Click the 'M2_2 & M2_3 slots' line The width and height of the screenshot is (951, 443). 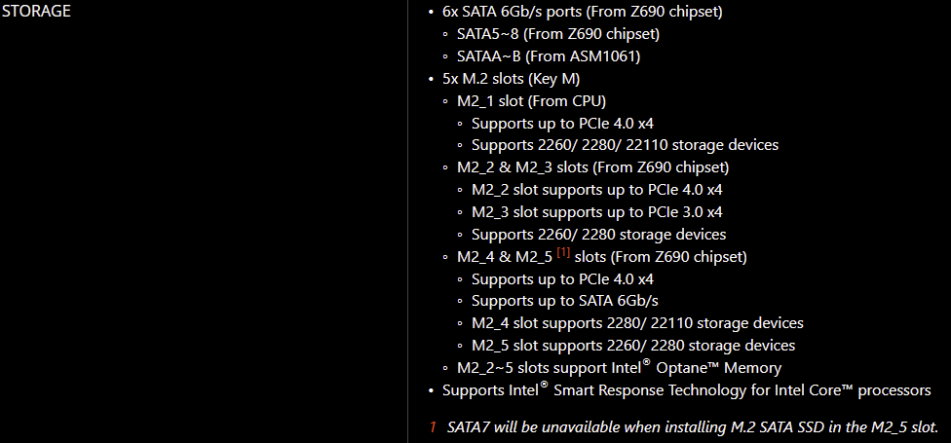tap(592, 166)
